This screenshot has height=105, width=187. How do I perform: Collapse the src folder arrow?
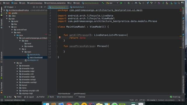click(x=9, y=27)
